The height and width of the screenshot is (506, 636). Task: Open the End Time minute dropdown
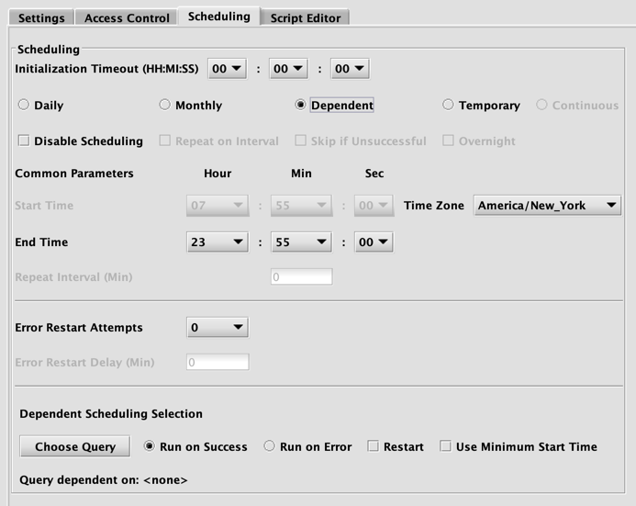pyautogui.click(x=301, y=242)
